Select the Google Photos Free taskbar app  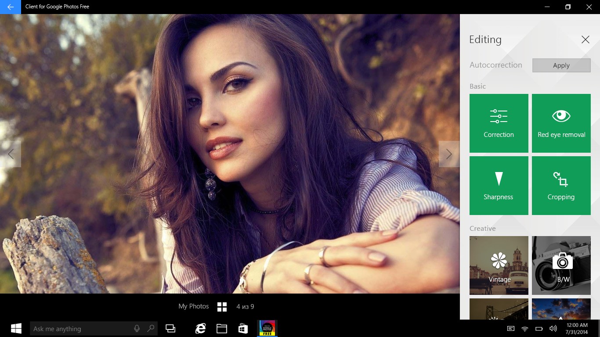[267, 328]
